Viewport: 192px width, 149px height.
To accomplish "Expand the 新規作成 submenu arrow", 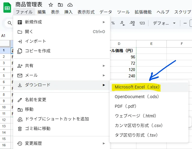I will [104, 22].
